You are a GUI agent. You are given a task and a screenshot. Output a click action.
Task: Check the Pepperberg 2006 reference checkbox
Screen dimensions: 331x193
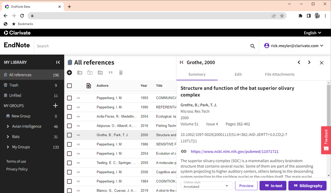69,172
